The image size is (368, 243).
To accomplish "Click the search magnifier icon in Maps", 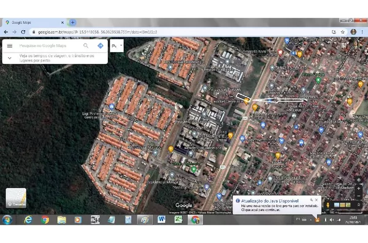I will 86,45.
